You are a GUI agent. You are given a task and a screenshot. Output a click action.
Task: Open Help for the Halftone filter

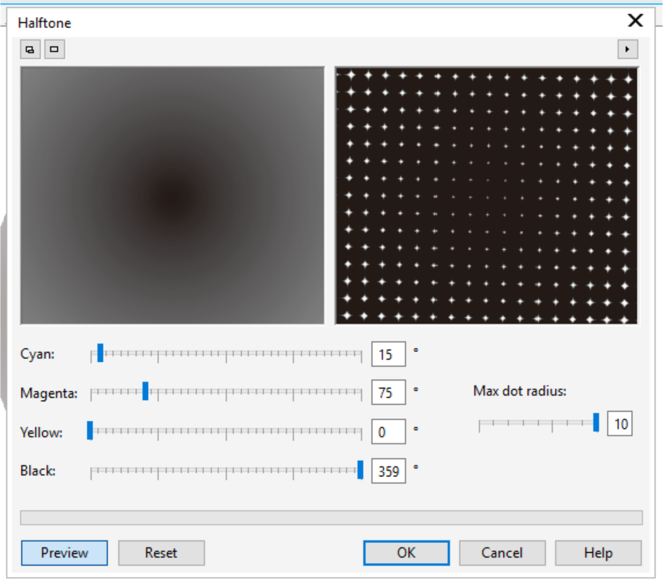598,553
